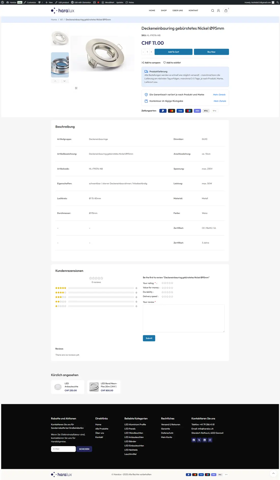The height and width of the screenshot is (480, 280).
Task: Submit the review form
Action: (x=149, y=338)
